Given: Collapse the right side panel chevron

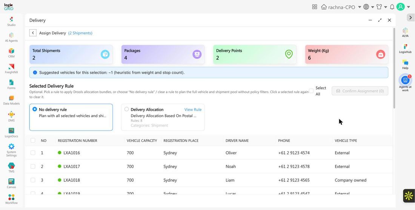Looking at the screenshot, I should click(x=410, y=17).
